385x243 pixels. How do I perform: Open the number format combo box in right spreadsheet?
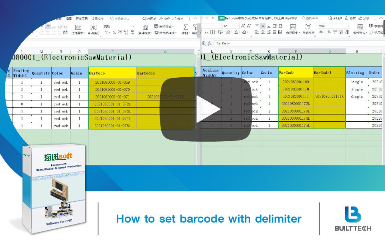point(334,26)
